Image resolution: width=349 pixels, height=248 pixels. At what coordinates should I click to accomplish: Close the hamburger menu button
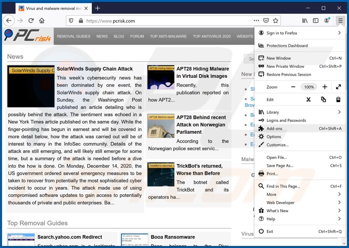point(340,21)
